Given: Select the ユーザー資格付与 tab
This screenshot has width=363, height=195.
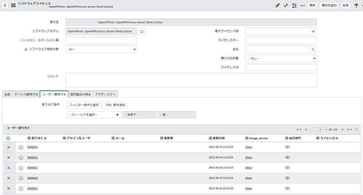Looking at the screenshot, I should (x=54, y=95).
